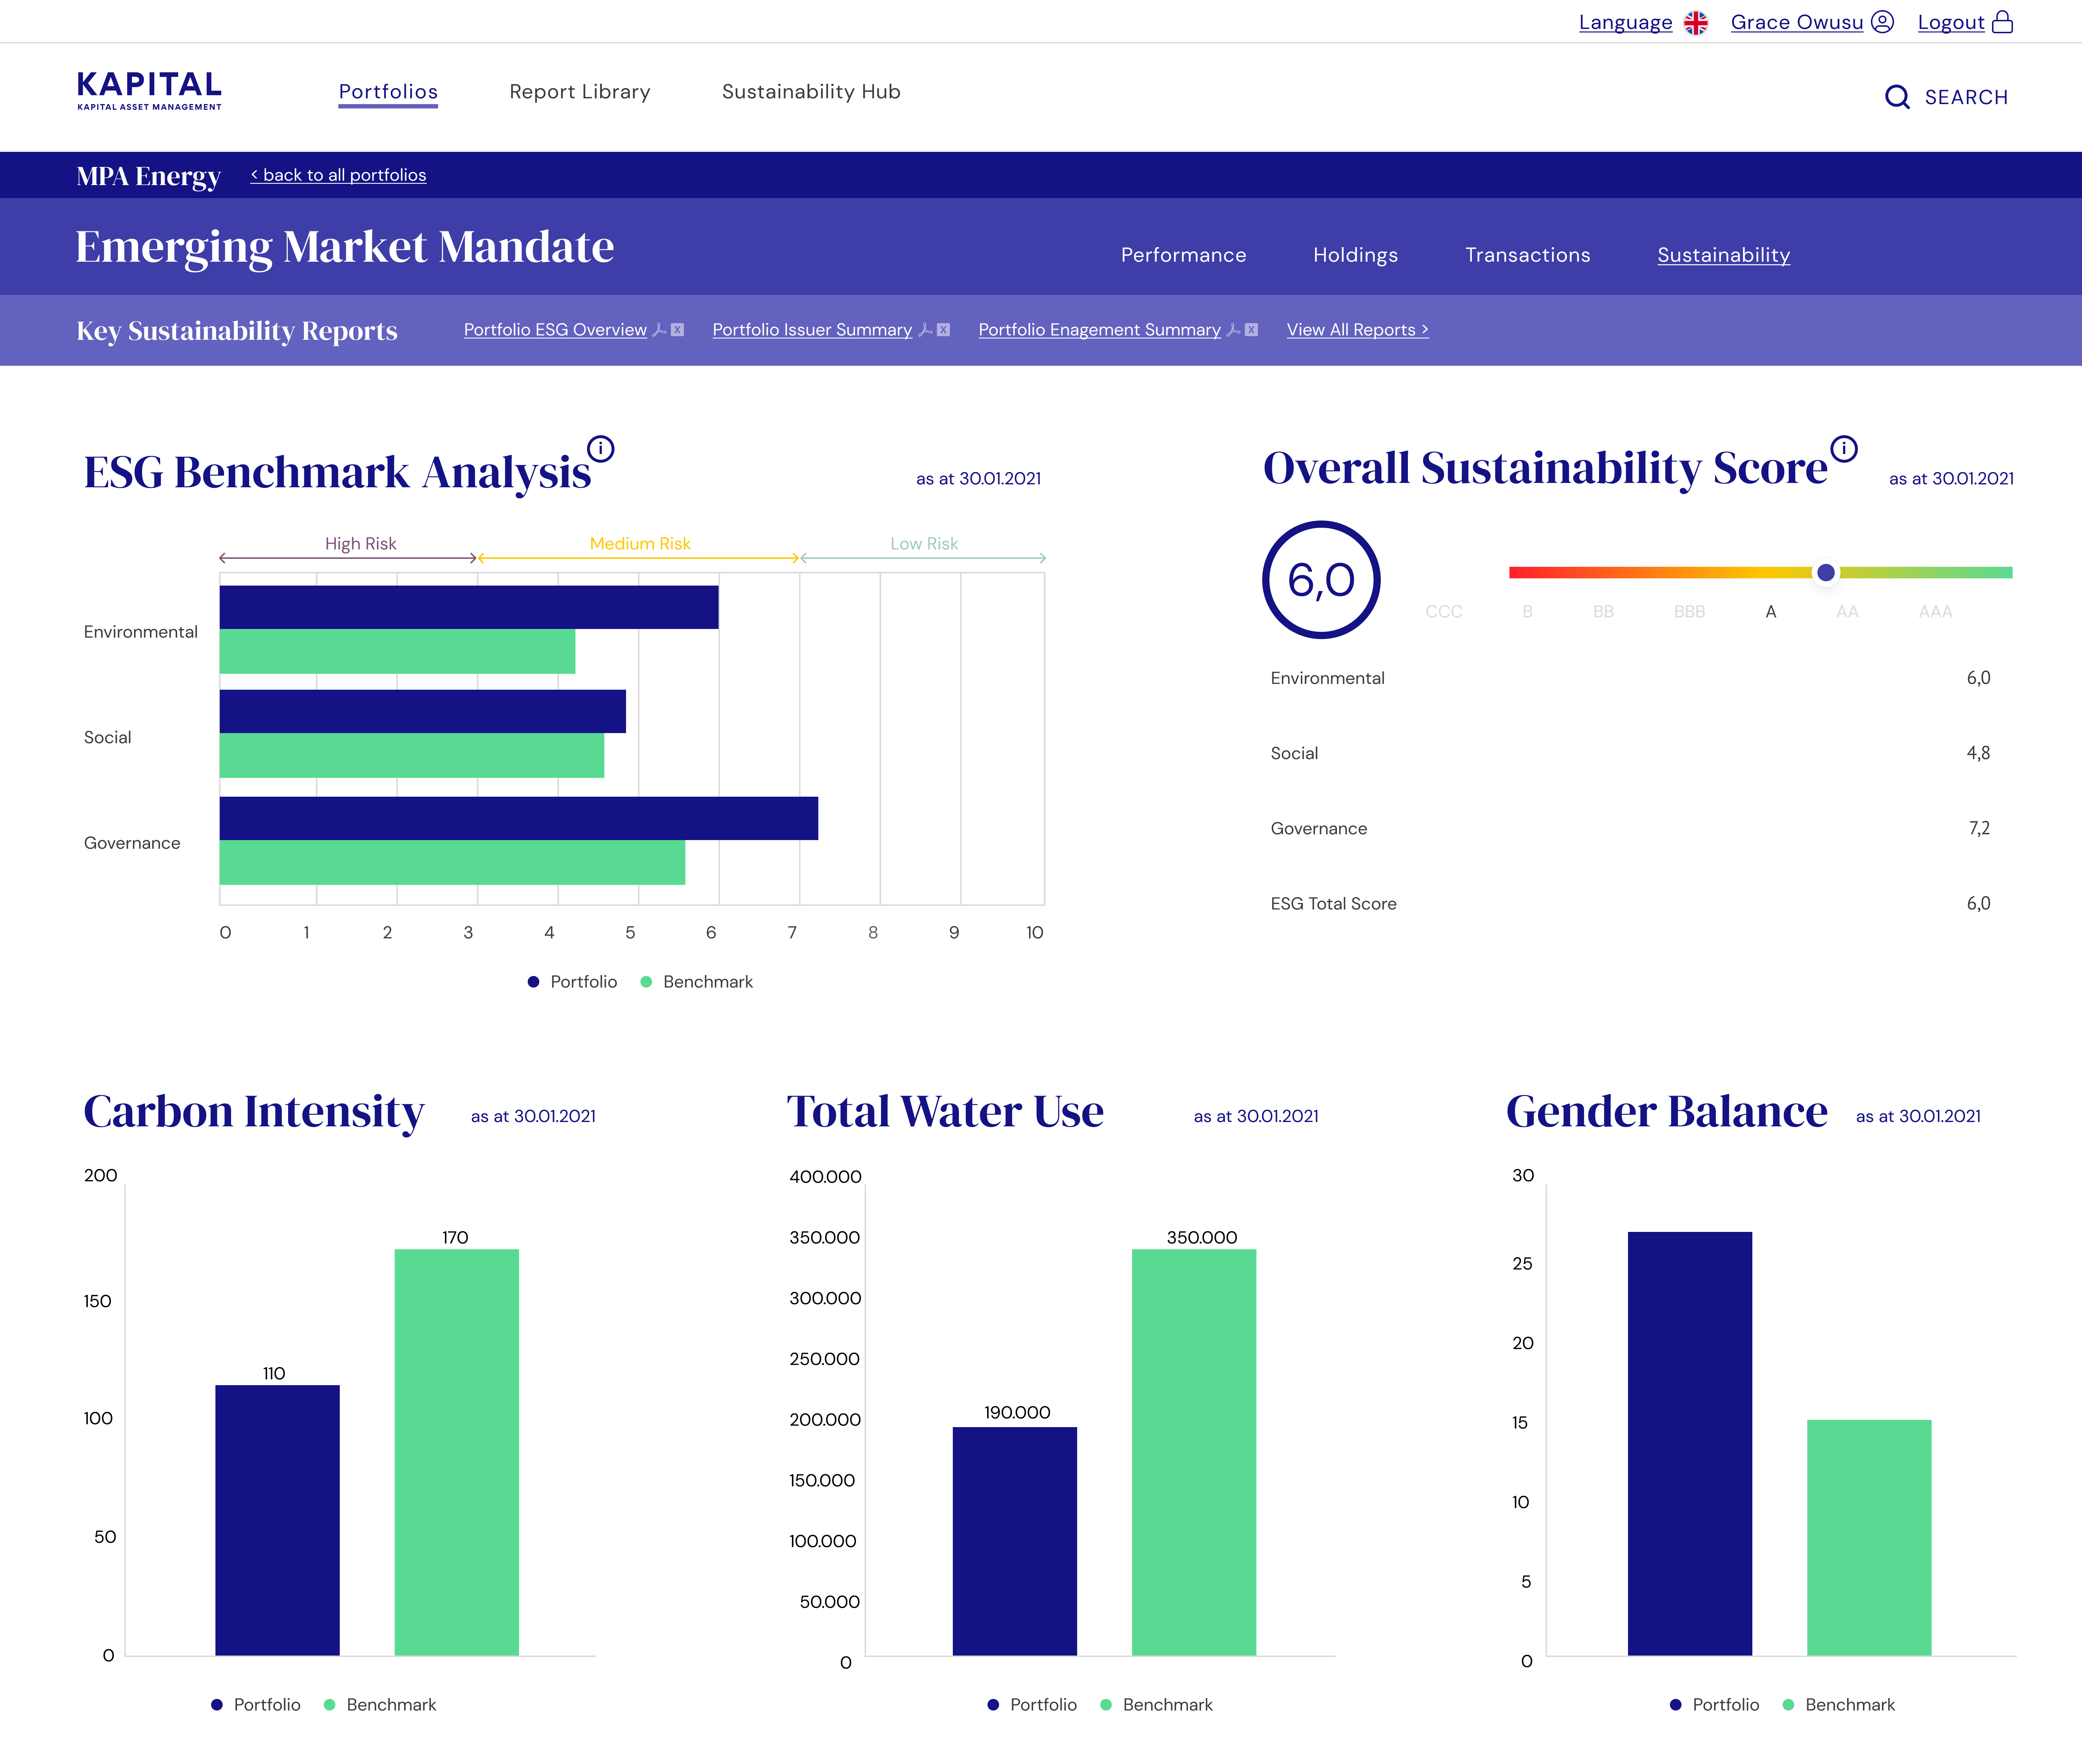Click the 350.000 Water Use benchmark bar
Image resolution: width=2082 pixels, height=1764 pixels.
tap(1194, 1452)
